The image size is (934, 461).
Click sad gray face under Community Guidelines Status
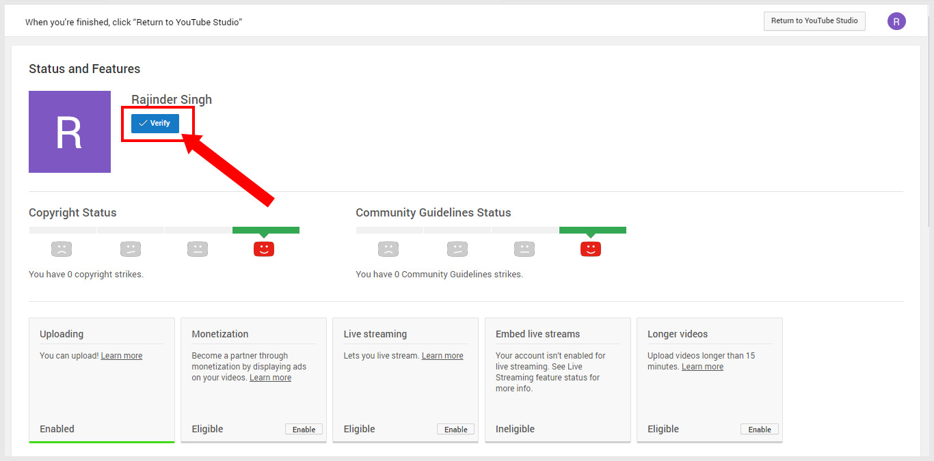[x=388, y=249]
